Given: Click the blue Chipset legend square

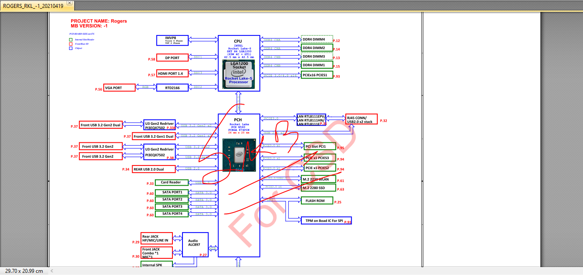Looking at the screenshot, I should 71,48.
